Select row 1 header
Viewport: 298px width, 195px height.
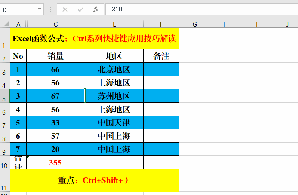(5, 39)
